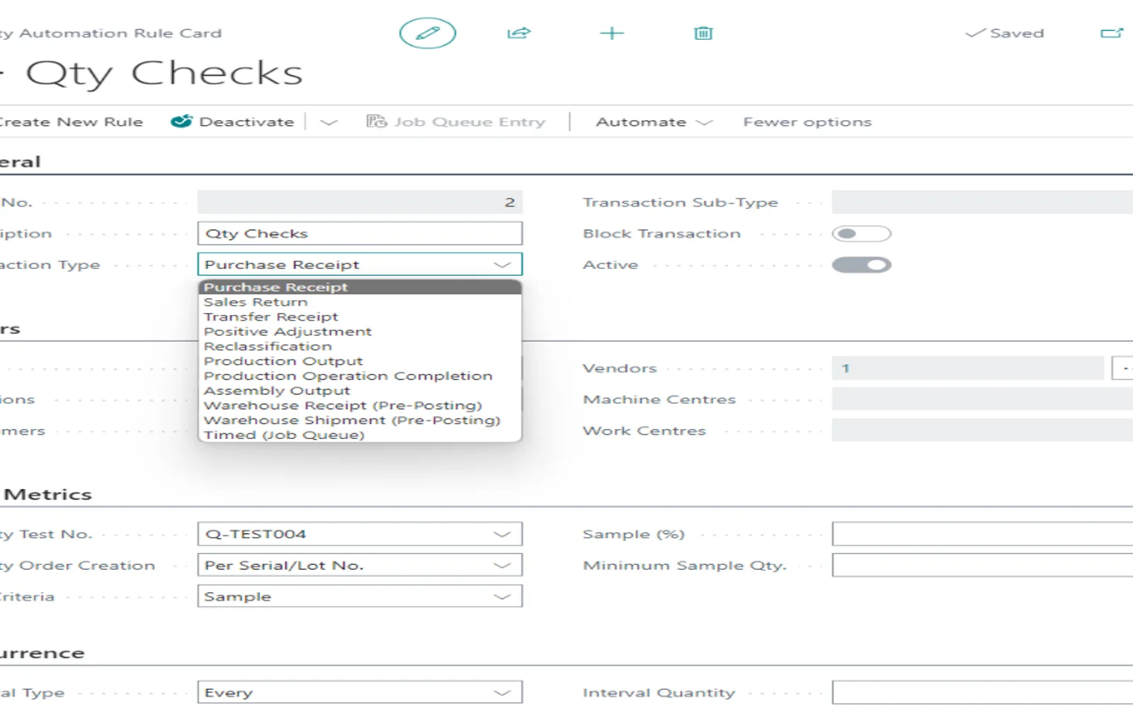This screenshot has height=708, width=1133.
Task: Select Purchase Receipt in the list
Action: click(x=360, y=287)
